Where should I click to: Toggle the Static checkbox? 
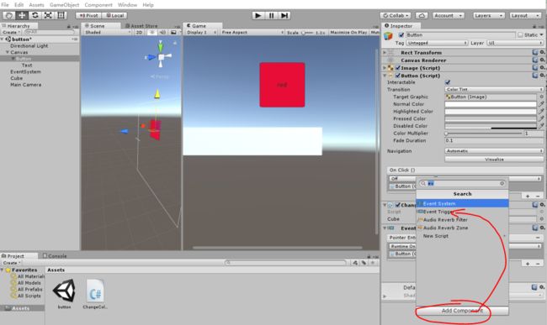pyautogui.click(x=520, y=34)
